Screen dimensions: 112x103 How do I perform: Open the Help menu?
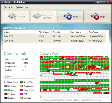coord(26,7)
